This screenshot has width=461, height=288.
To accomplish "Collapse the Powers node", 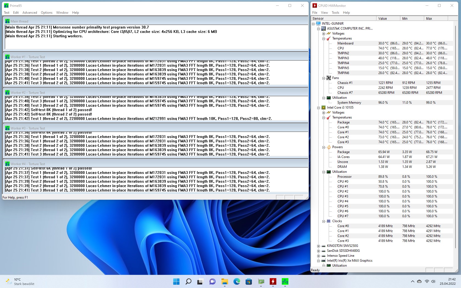I will tap(324, 147).
